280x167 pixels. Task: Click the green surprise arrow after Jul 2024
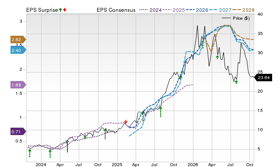coord(85,137)
